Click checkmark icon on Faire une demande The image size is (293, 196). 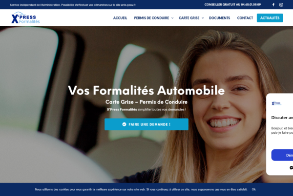pos(124,125)
